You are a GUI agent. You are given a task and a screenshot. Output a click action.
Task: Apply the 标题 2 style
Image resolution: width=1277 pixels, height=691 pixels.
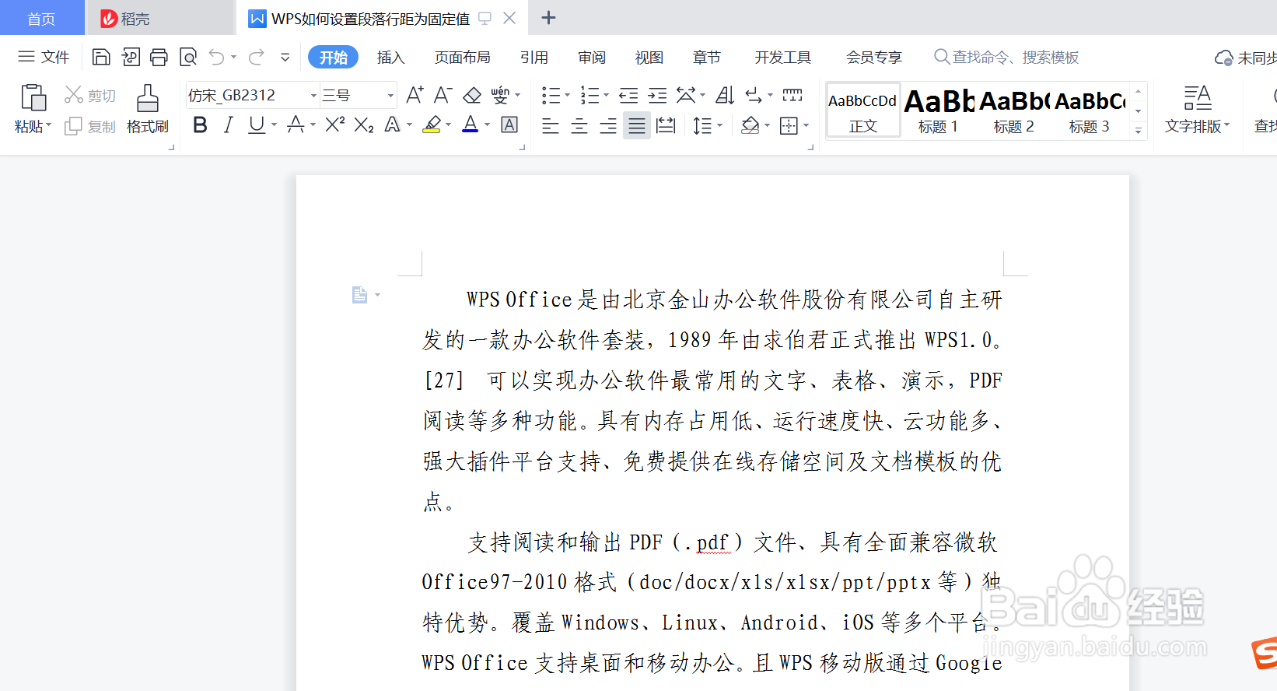pyautogui.click(x=1014, y=110)
